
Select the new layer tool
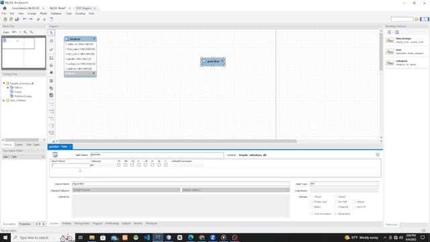tap(51, 58)
